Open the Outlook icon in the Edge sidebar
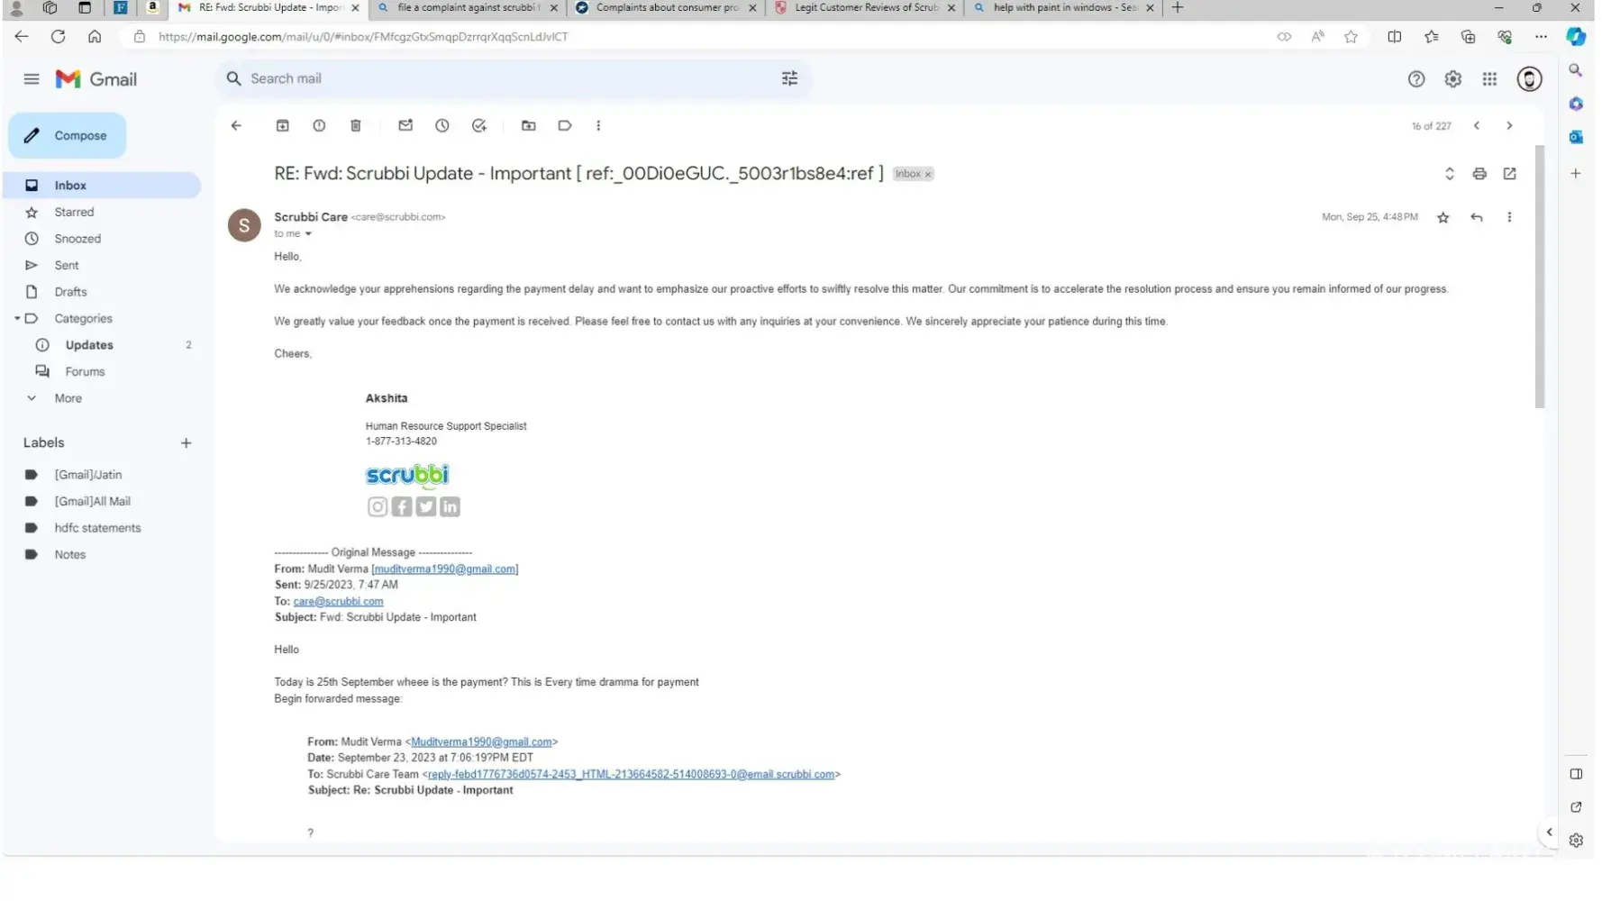The image size is (1602, 901). click(x=1576, y=138)
